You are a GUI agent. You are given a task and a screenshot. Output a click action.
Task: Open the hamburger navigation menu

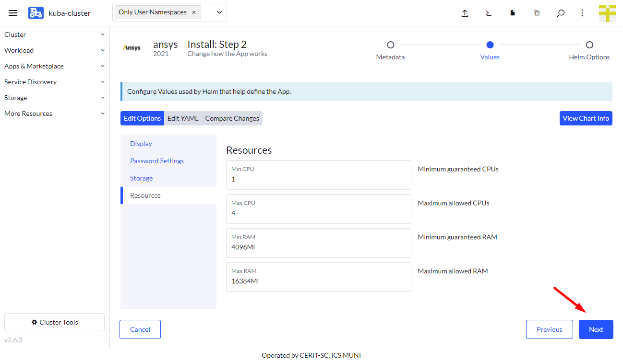point(13,13)
